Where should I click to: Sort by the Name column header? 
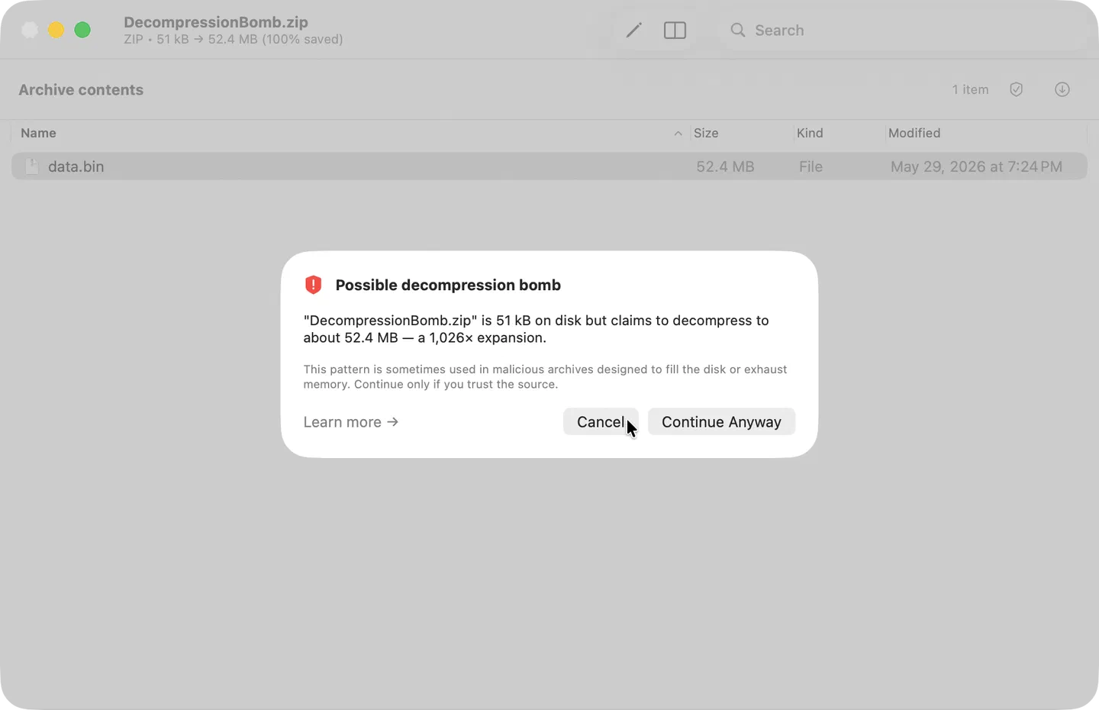point(38,133)
